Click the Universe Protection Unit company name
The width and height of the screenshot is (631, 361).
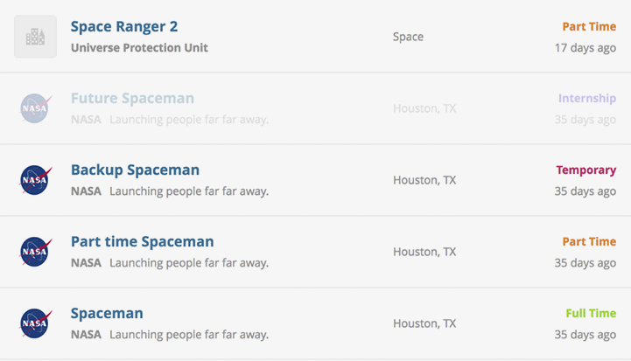click(x=139, y=48)
